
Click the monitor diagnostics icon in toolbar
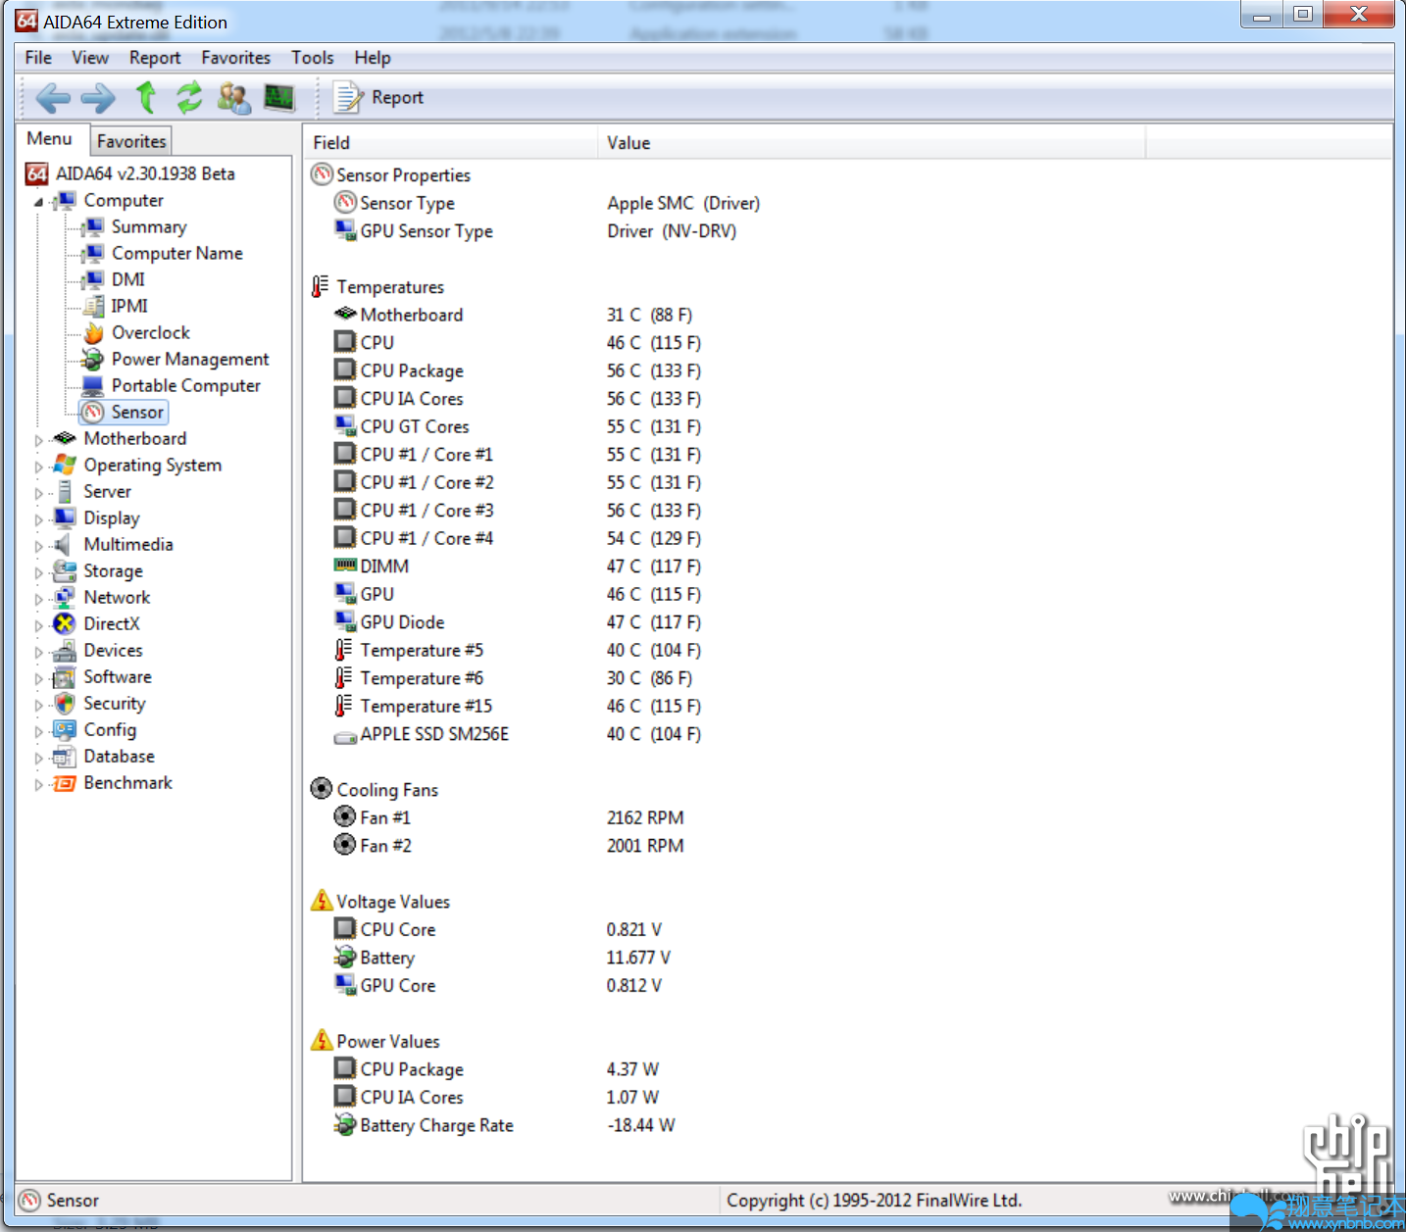point(279,97)
